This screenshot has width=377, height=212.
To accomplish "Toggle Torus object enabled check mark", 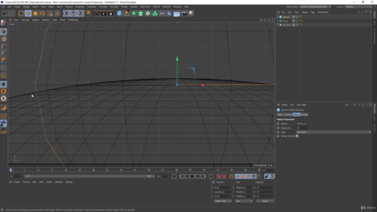I will click(298, 21).
